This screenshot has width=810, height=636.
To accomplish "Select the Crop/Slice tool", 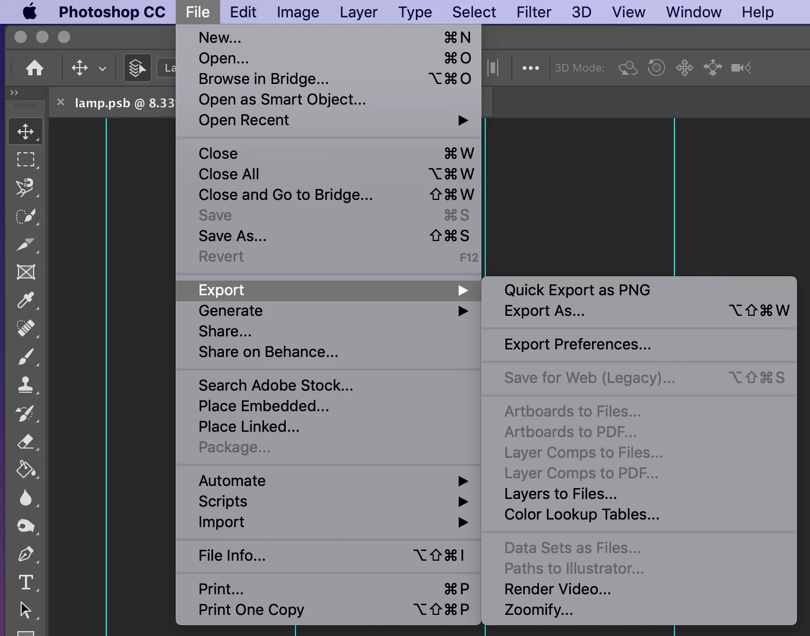I will [25, 244].
